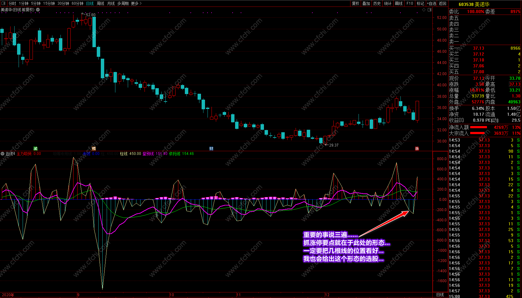Open 画线 drawing tools
522x298 pixels.
click(x=399, y=3)
